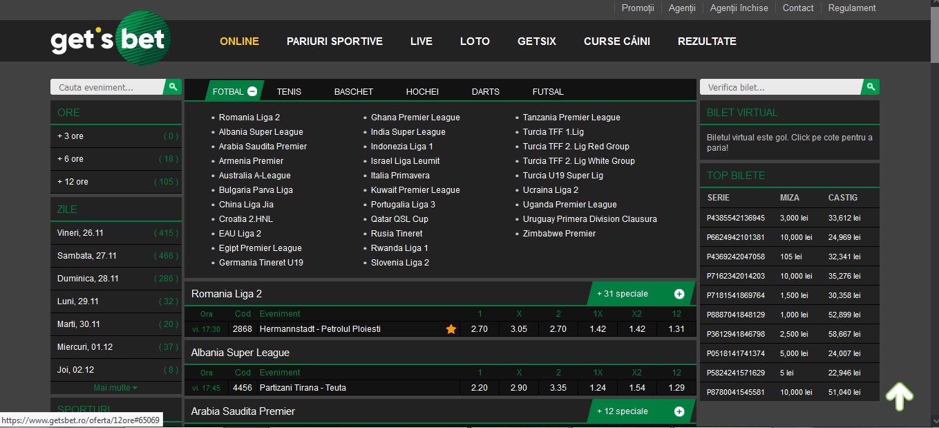This screenshot has height=428, width=939.
Task: Click the ticket verify magnifier icon
Action: click(x=871, y=86)
